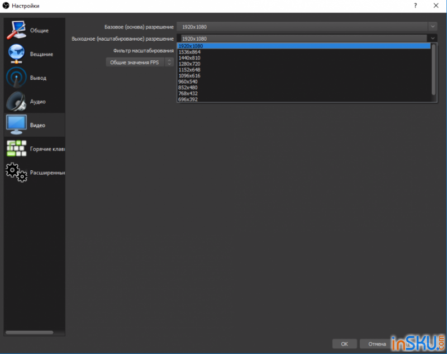The image size is (447, 354).
Task: Choose 1280x720 in the resolution list
Action: [x=303, y=64]
